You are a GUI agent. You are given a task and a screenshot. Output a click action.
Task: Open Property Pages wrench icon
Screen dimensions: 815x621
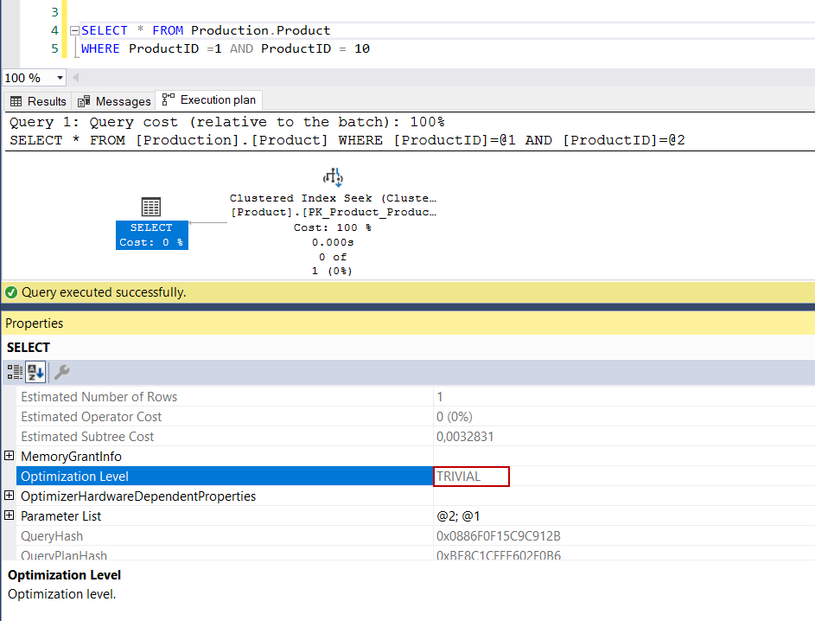click(x=61, y=372)
